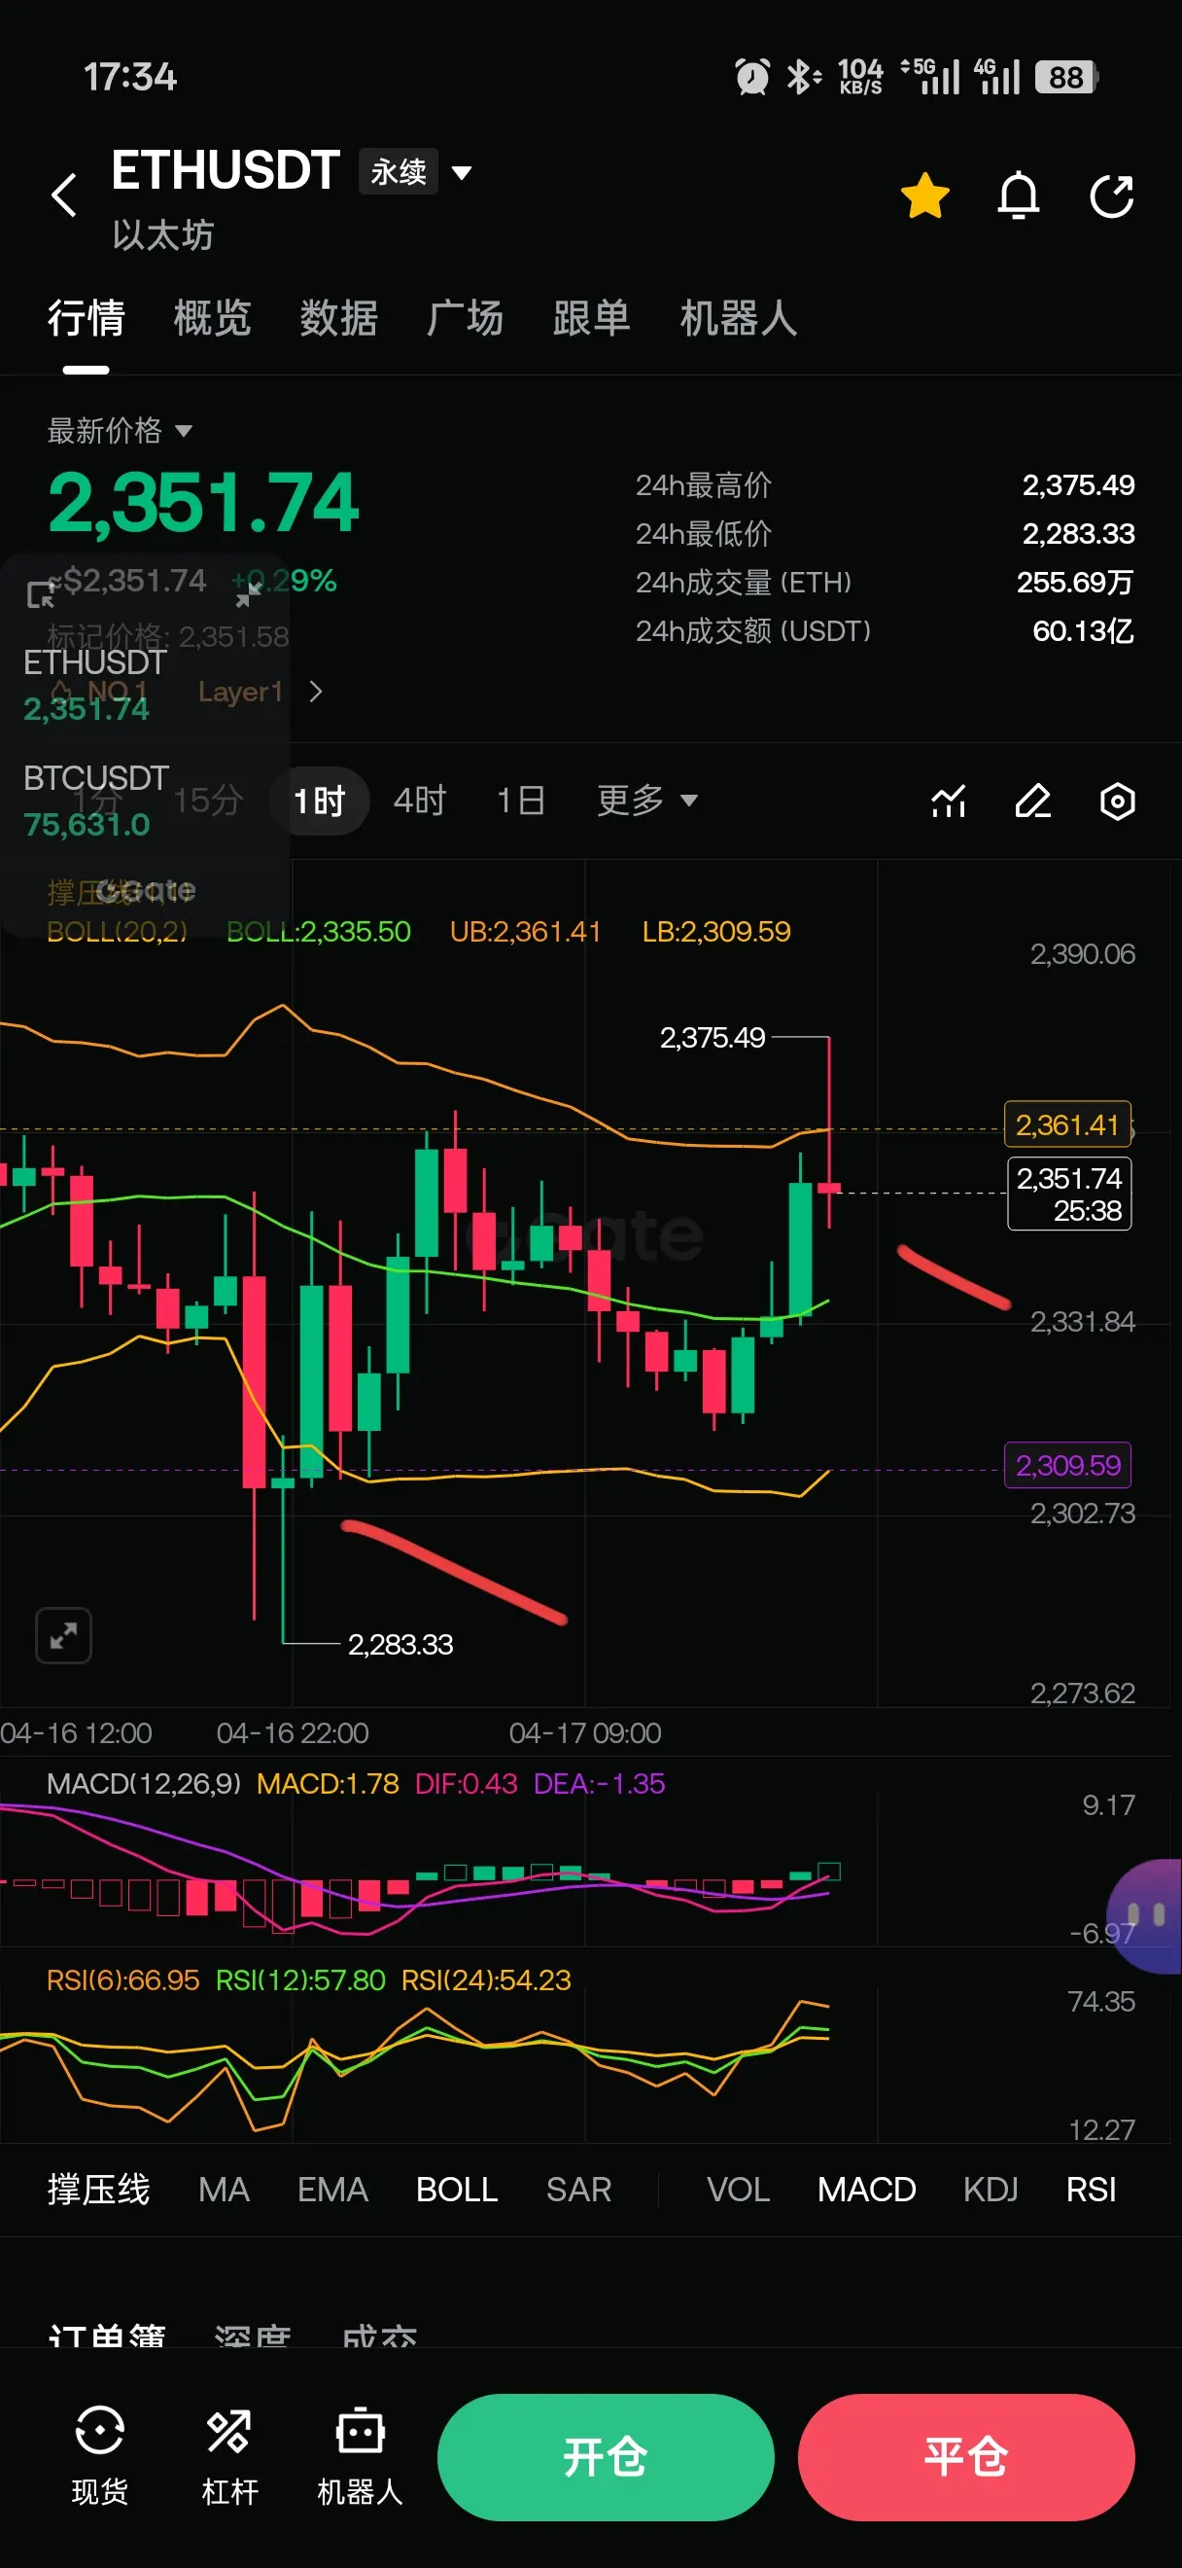Switch to the 数据 tab
This screenshot has width=1182, height=2568.
[338, 318]
